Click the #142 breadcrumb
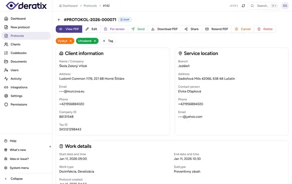 (106, 6)
